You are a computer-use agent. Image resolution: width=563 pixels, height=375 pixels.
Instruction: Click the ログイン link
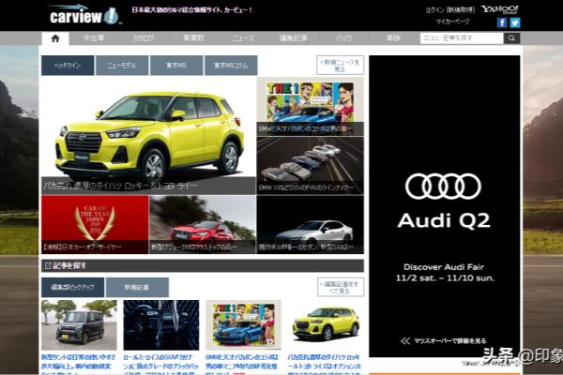coord(435,10)
